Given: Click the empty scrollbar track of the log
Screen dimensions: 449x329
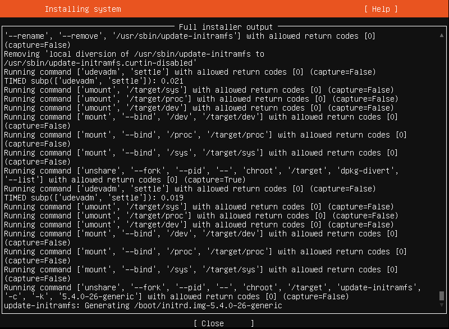Looking at the screenshot, I should pyautogui.click(x=442, y=164).
